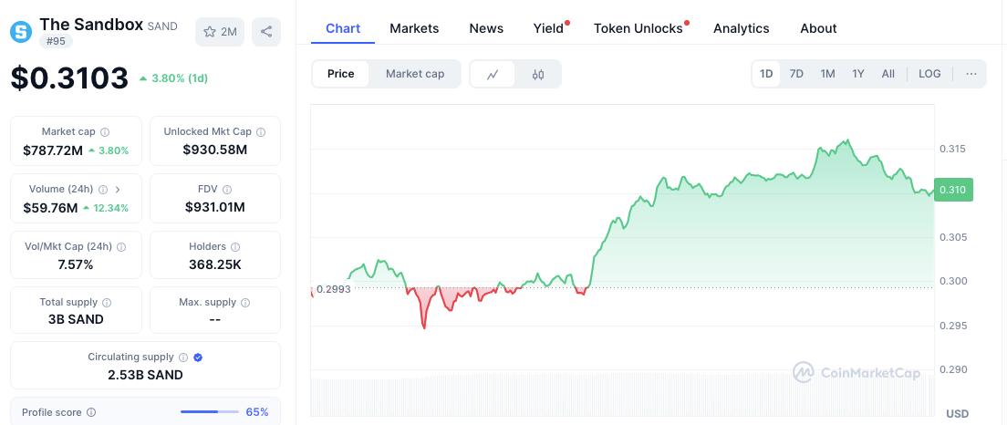Switch to candlestick chart view
Image resolution: width=1007 pixels, height=425 pixels.
pyautogui.click(x=538, y=74)
